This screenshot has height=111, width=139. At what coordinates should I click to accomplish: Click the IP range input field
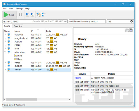pos(35,21)
